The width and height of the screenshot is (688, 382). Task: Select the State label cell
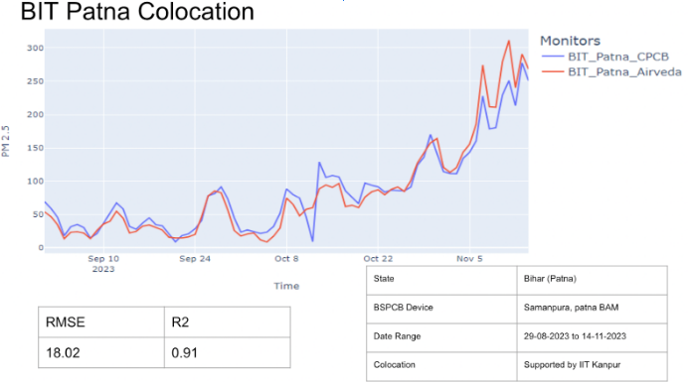(441, 280)
